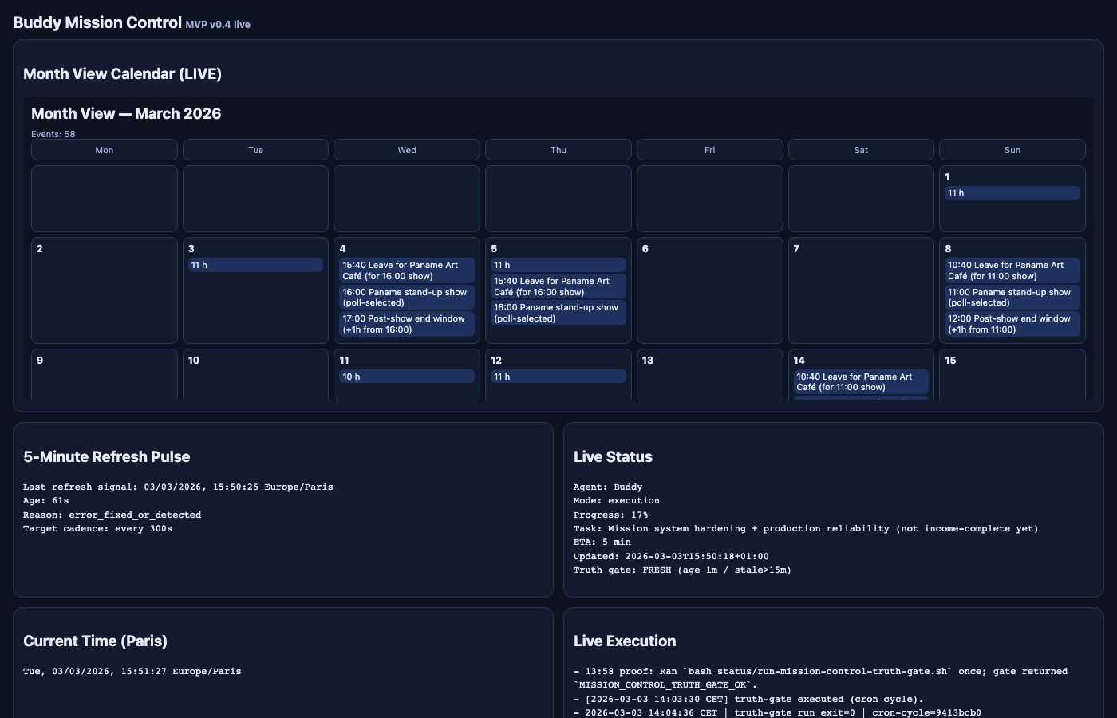Click the Mon column header

click(105, 150)
